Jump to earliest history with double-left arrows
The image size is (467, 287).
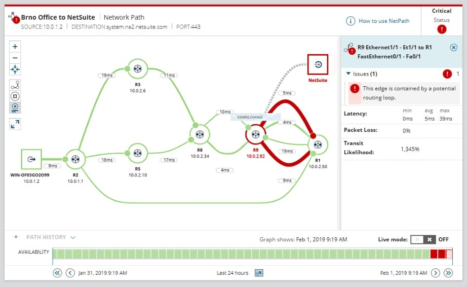pyautogui.click(x=57, y=273)
